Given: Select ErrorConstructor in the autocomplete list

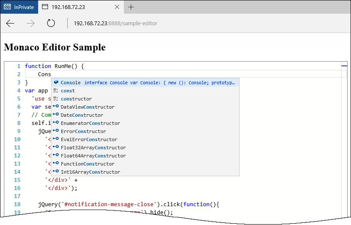Looking at the screenshot, I should pos(83,131).
